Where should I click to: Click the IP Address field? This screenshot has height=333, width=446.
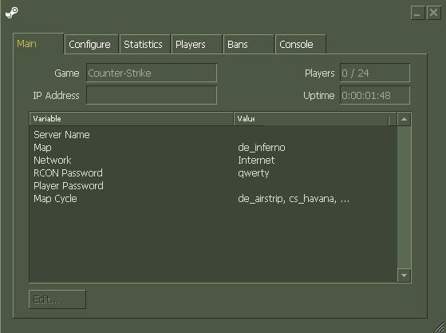pyautogui.click(x=152, y=95)
